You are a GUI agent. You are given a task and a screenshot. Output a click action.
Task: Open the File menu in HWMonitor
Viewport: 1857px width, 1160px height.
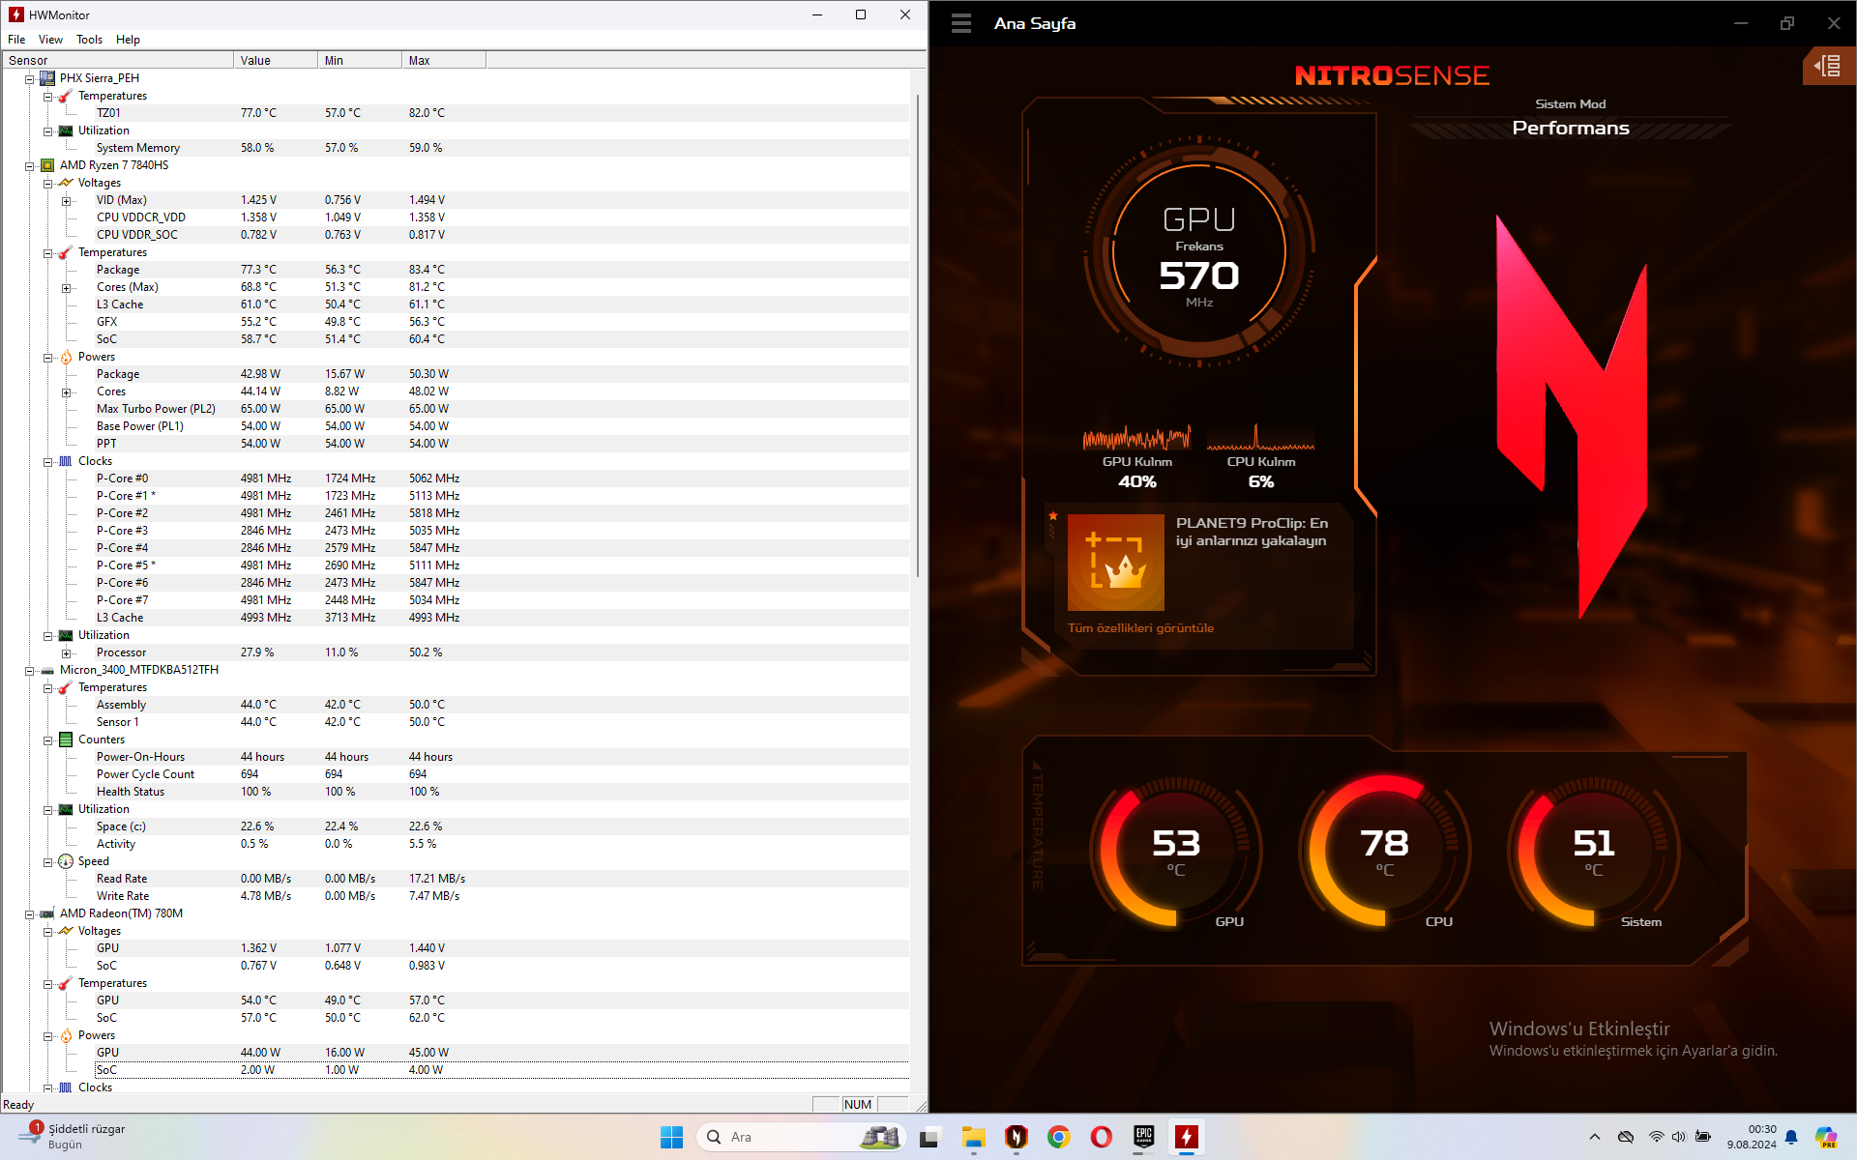click(16, 40)
